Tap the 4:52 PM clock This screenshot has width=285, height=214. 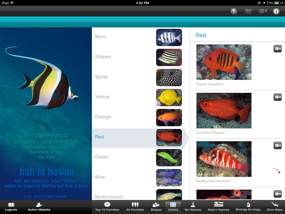tap(142, 3)
